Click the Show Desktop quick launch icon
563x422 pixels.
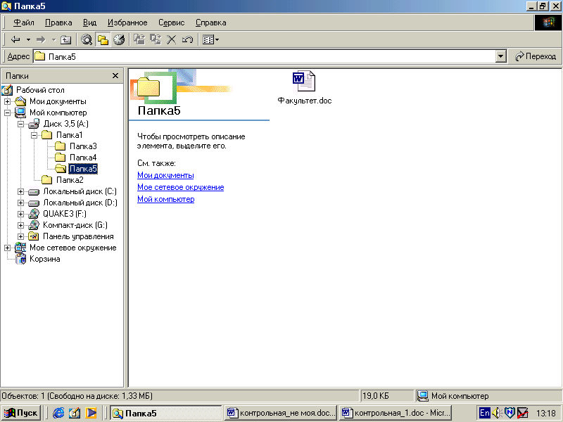point(75,413)
